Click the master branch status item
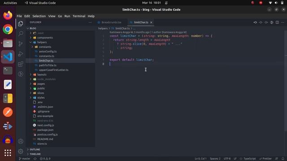Viewport: 287px width, 161px height. click(24, 159)
